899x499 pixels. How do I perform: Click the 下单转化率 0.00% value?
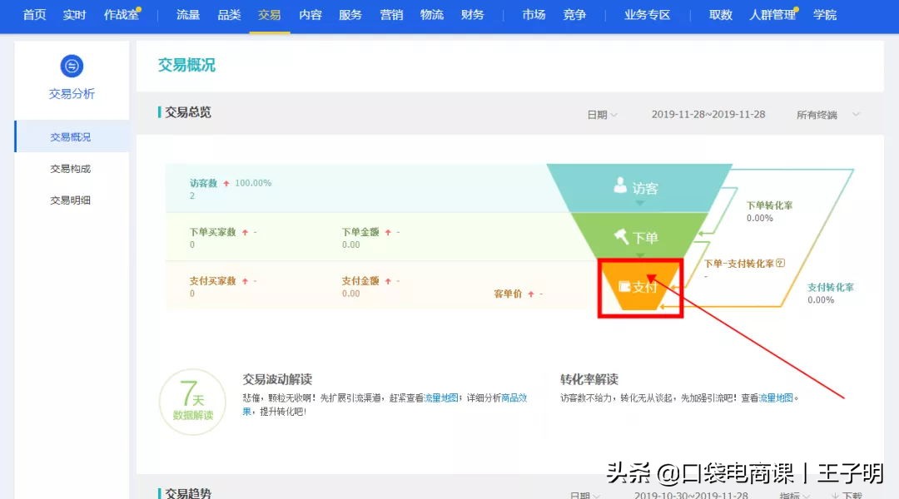(760, 218)
